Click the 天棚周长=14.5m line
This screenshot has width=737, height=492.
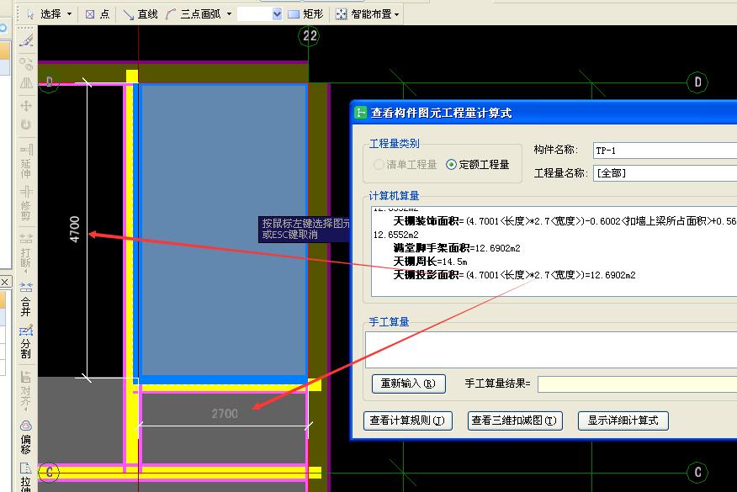[430, 262]
